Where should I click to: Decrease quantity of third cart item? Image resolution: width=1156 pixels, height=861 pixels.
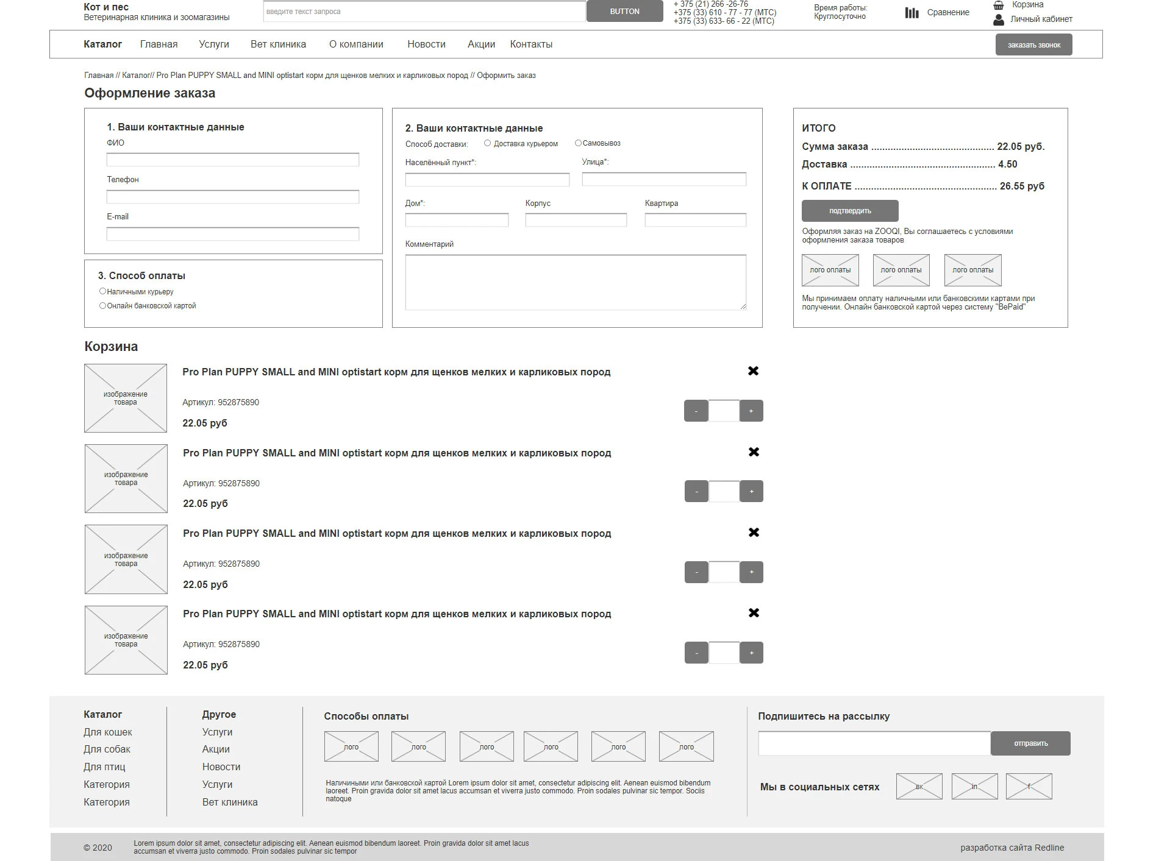tap(697, 572)
